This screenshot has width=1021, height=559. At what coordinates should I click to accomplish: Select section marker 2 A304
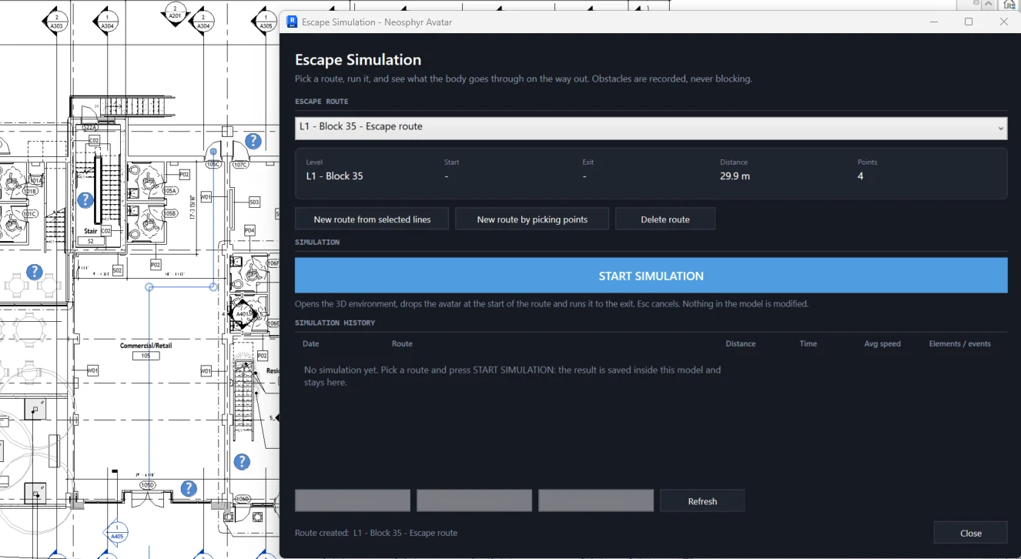(x=203, y=20)
